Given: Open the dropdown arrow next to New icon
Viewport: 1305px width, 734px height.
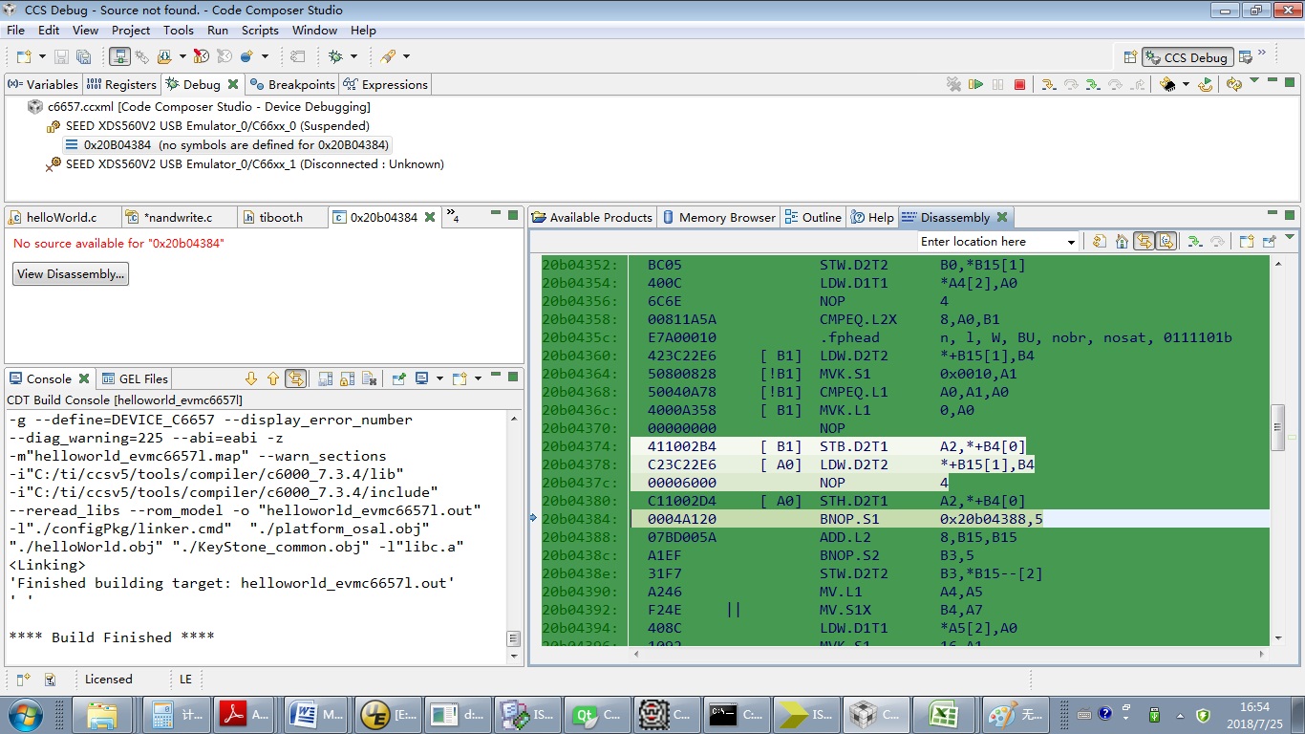Looking at the screenshot, I should pos(41,57).
